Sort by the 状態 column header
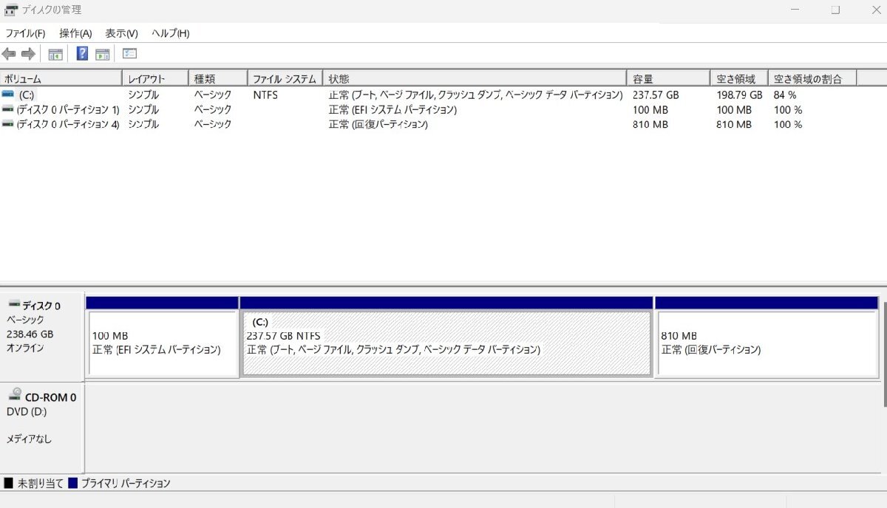This screenshot has height=508, width=887. (x=475, y=78)
